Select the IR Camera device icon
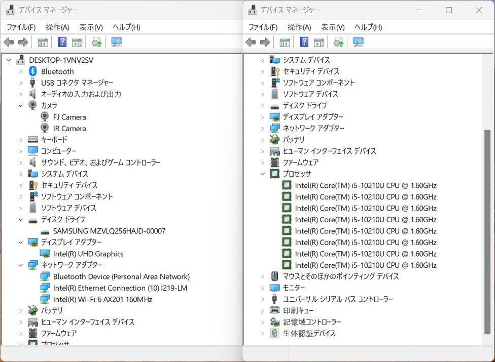This screenshot has height=362, width=495. pyautogui.click(x=45, y=128)
